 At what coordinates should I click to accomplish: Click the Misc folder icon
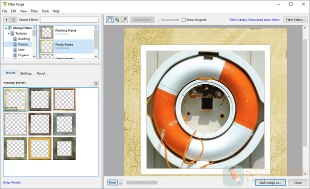[15, 50]
